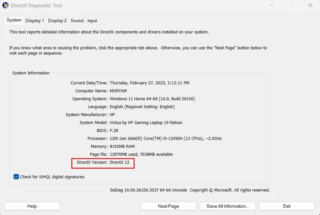Click Save All Information button
Screen dimensions: 320x215
(228, 206)
